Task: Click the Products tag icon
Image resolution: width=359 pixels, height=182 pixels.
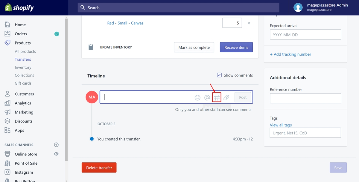Action: coord(7,43)
